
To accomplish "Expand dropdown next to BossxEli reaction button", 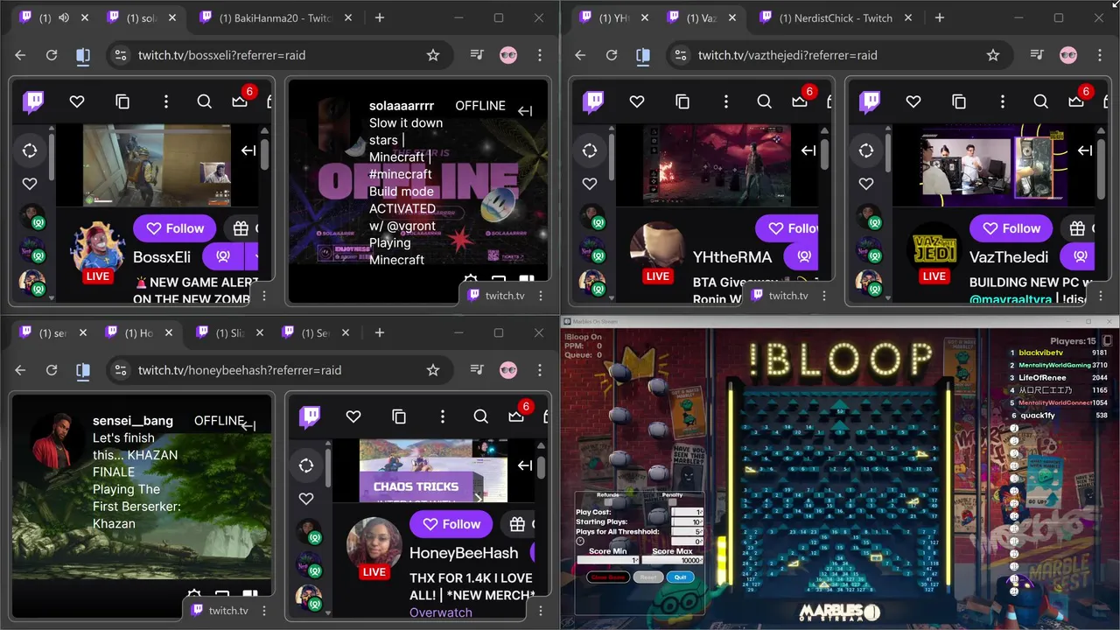I will (252, 256).
